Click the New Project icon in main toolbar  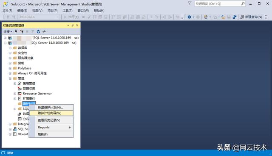(206, 17)
